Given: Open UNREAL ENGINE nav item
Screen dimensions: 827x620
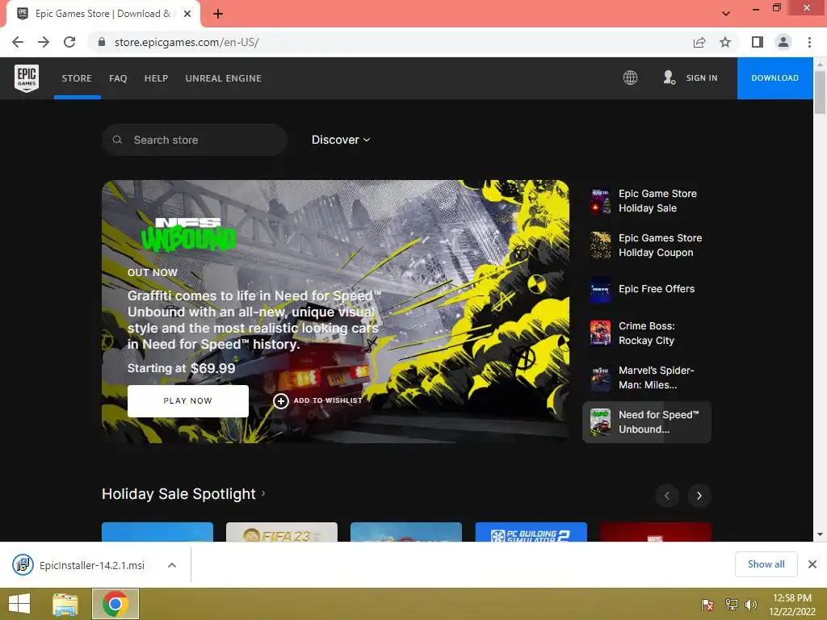Looking at the screenshot, I should click(x=223, y=78).
